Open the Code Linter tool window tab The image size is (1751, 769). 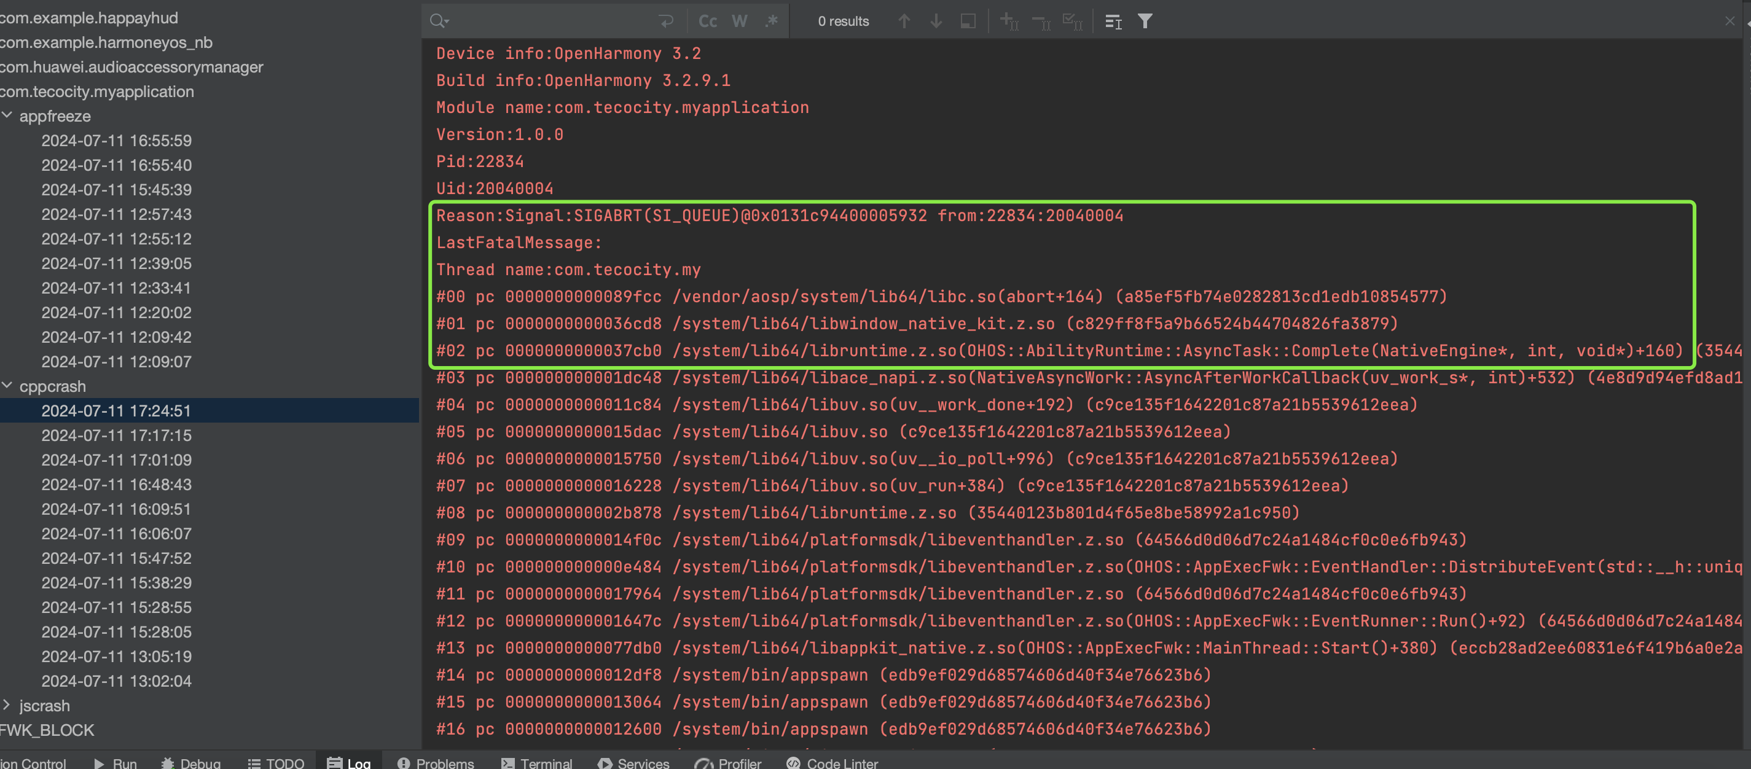coord(832,762)
